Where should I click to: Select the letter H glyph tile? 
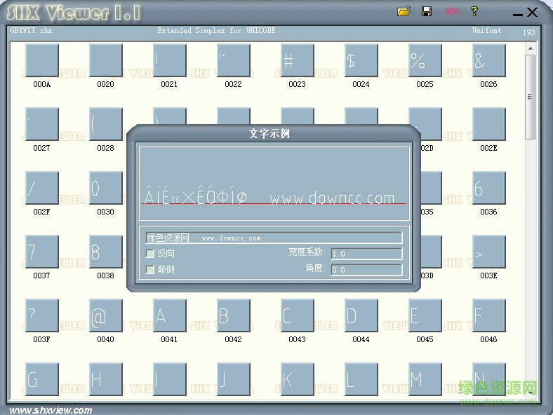coord(105,379)
